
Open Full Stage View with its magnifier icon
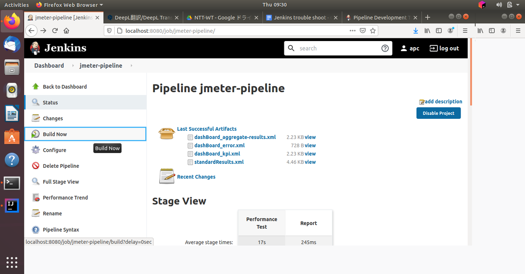pyautogui.click(x=35, y=181)
